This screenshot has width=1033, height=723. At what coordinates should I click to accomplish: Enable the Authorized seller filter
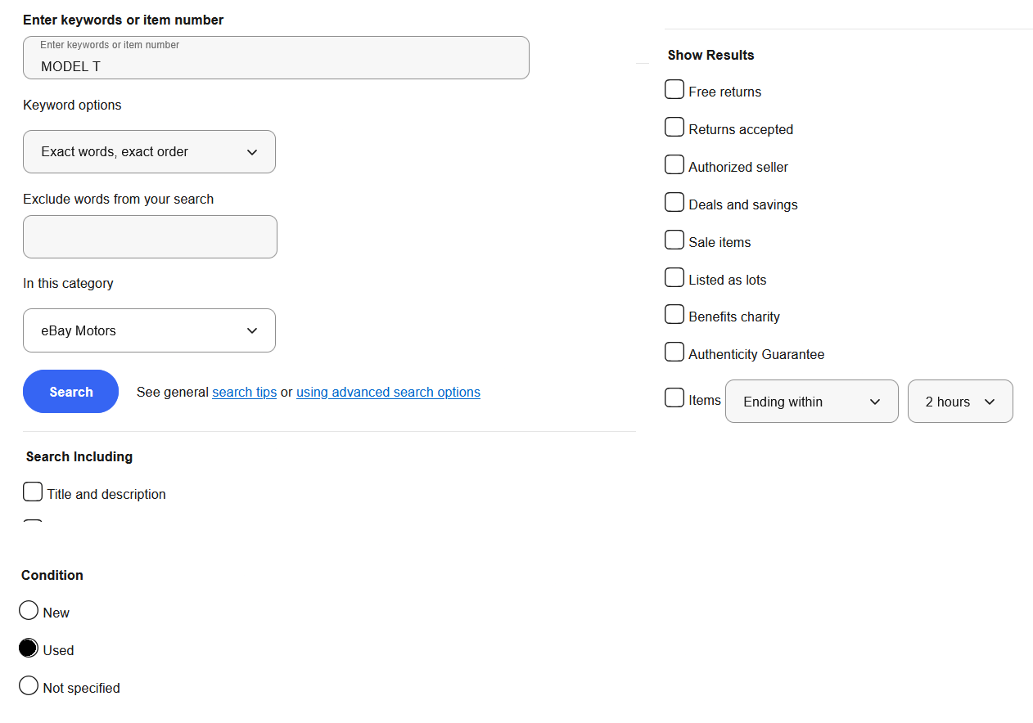coord(674,165)
